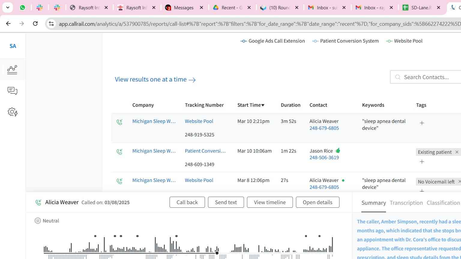Jump to the last highlight marker on waveform
The image size is (461, 259).
pos(319,236)
